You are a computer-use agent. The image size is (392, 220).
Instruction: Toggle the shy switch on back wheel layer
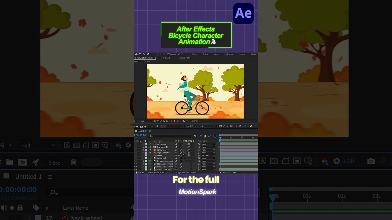click(176, 144)
